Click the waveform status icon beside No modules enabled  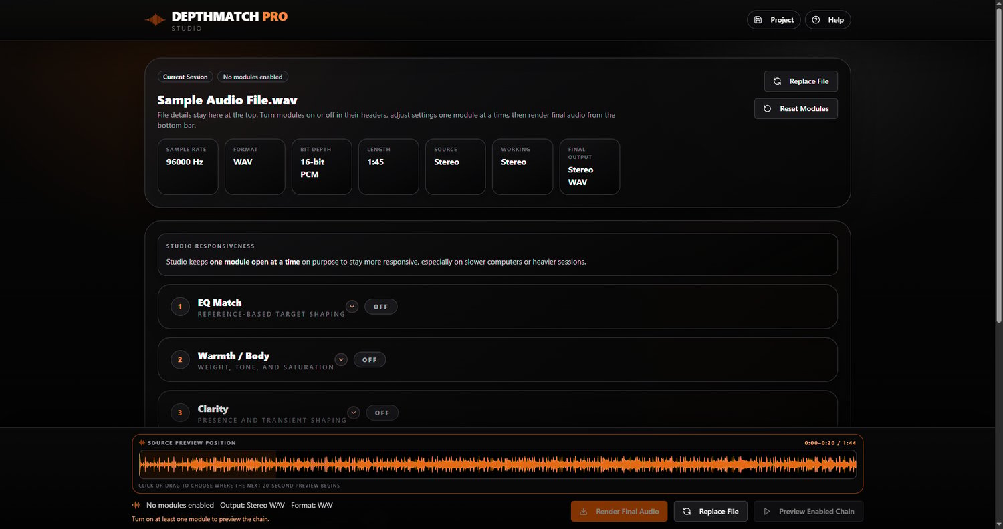tap(136, 505)
